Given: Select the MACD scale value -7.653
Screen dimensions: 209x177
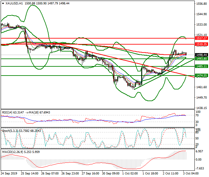Looking at the screenshot, I should 199,168.
